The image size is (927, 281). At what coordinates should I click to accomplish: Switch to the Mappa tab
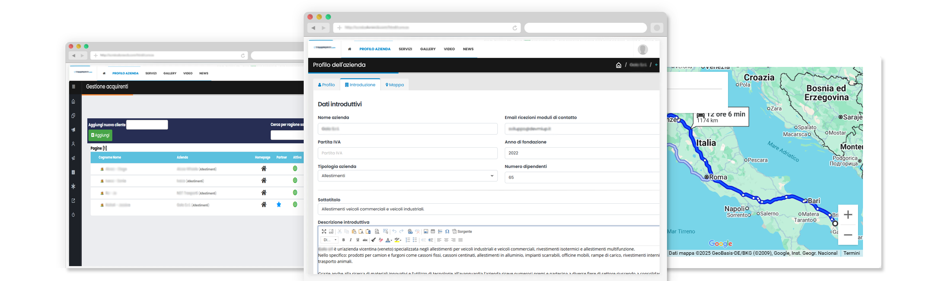click(395, 85)
